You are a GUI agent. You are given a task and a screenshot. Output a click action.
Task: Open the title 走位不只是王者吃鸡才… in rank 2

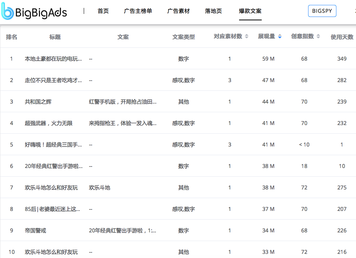click(53, 80)
